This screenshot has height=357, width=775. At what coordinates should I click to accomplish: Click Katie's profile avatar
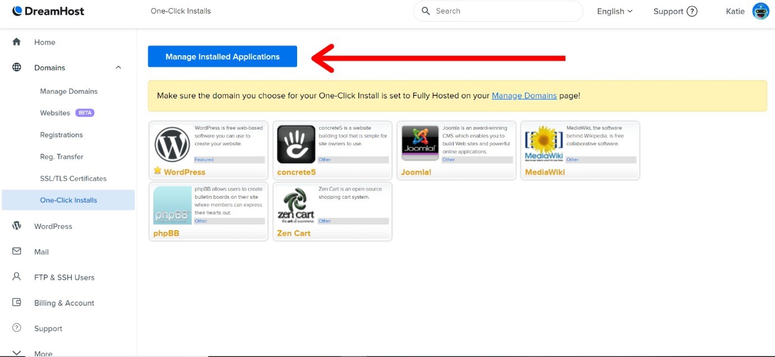coord(761,11)
